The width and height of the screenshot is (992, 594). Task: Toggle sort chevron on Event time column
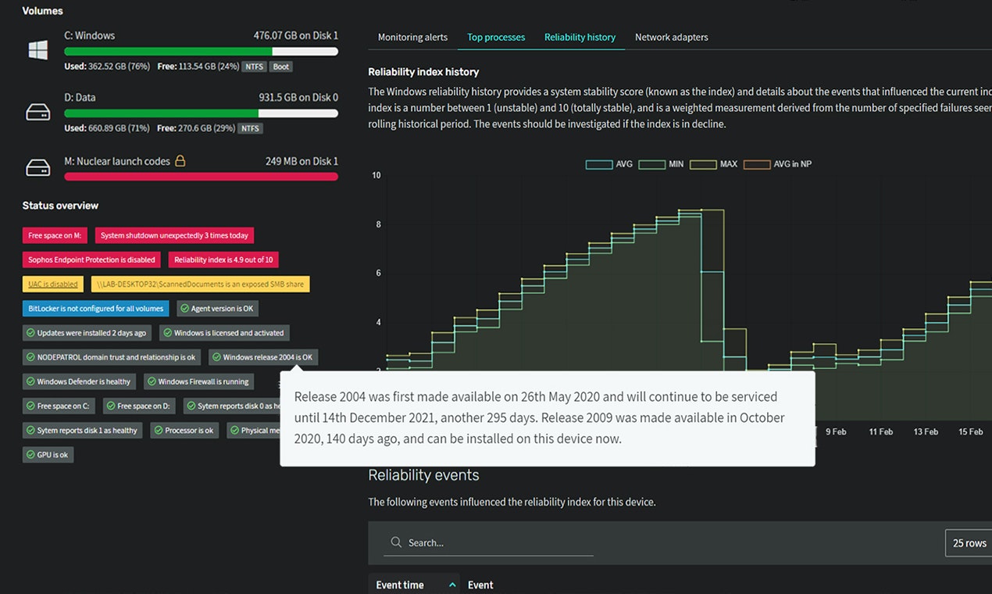452,585
